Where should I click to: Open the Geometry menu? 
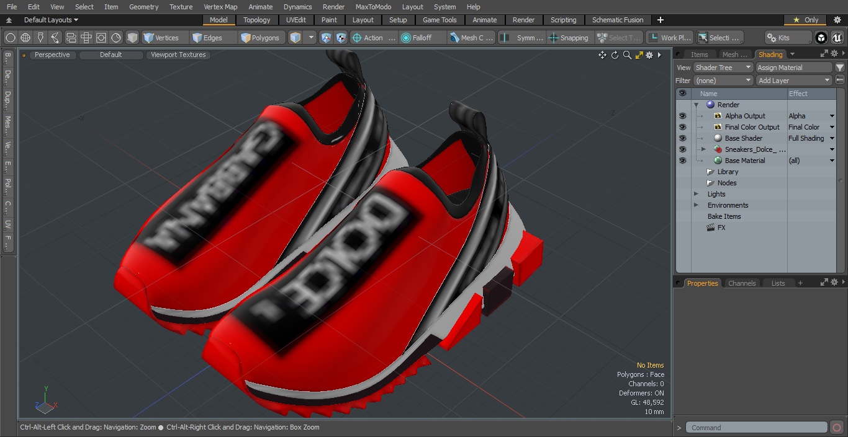(143, 7)
